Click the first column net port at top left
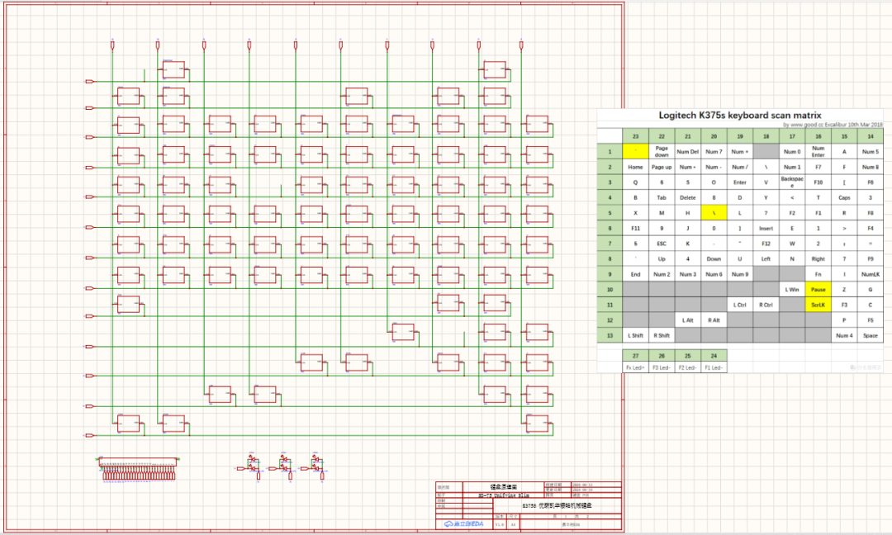 112,45
